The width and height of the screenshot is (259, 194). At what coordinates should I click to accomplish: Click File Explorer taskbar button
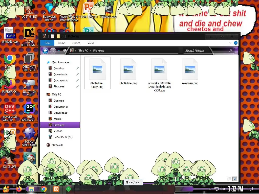pos(31,189)
